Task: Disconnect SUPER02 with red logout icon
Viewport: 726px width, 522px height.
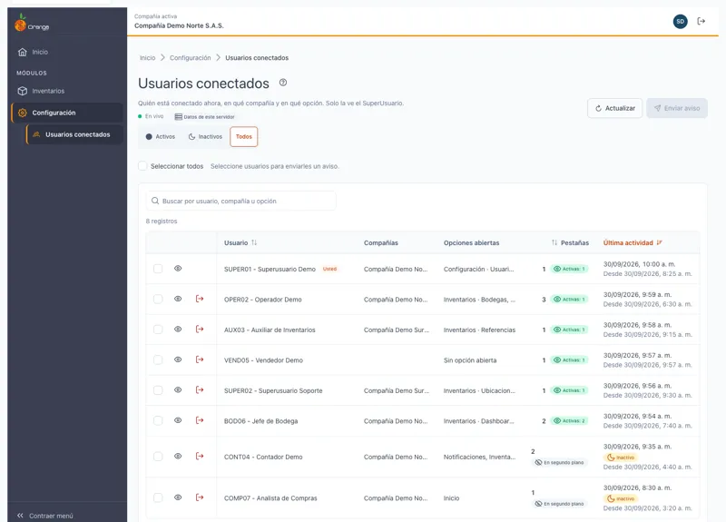Action: point(200,390)
